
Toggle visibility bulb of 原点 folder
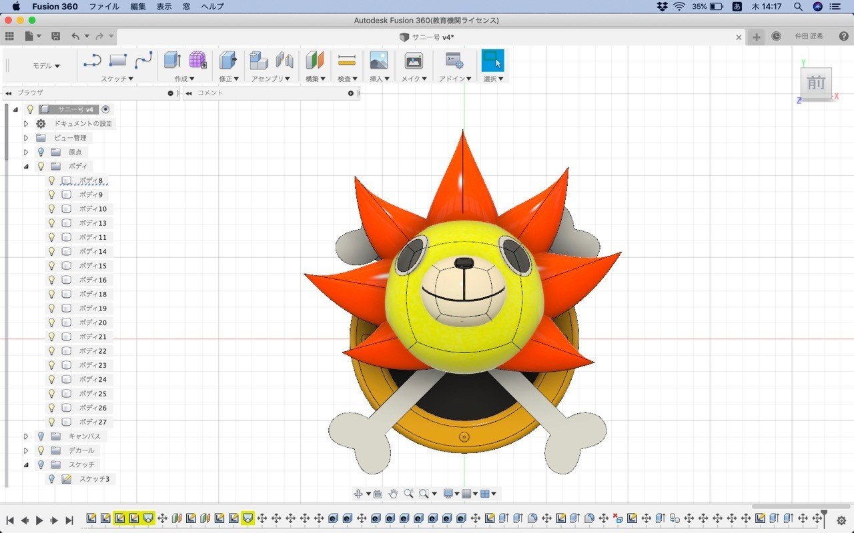click(x=41, y=152)
